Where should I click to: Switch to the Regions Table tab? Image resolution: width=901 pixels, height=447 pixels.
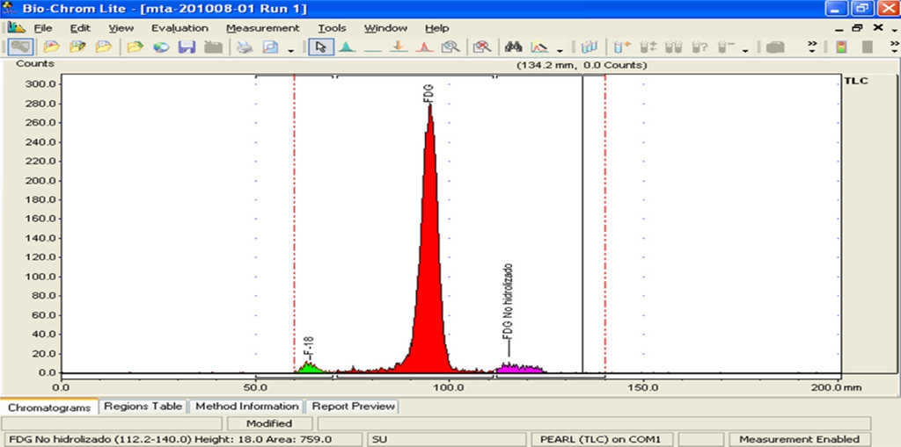(x=143, y=407)
